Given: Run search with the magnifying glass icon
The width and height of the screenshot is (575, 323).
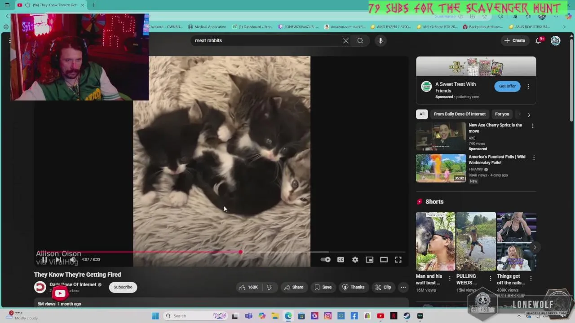Looking at the screenshot, I should point(360,40).
